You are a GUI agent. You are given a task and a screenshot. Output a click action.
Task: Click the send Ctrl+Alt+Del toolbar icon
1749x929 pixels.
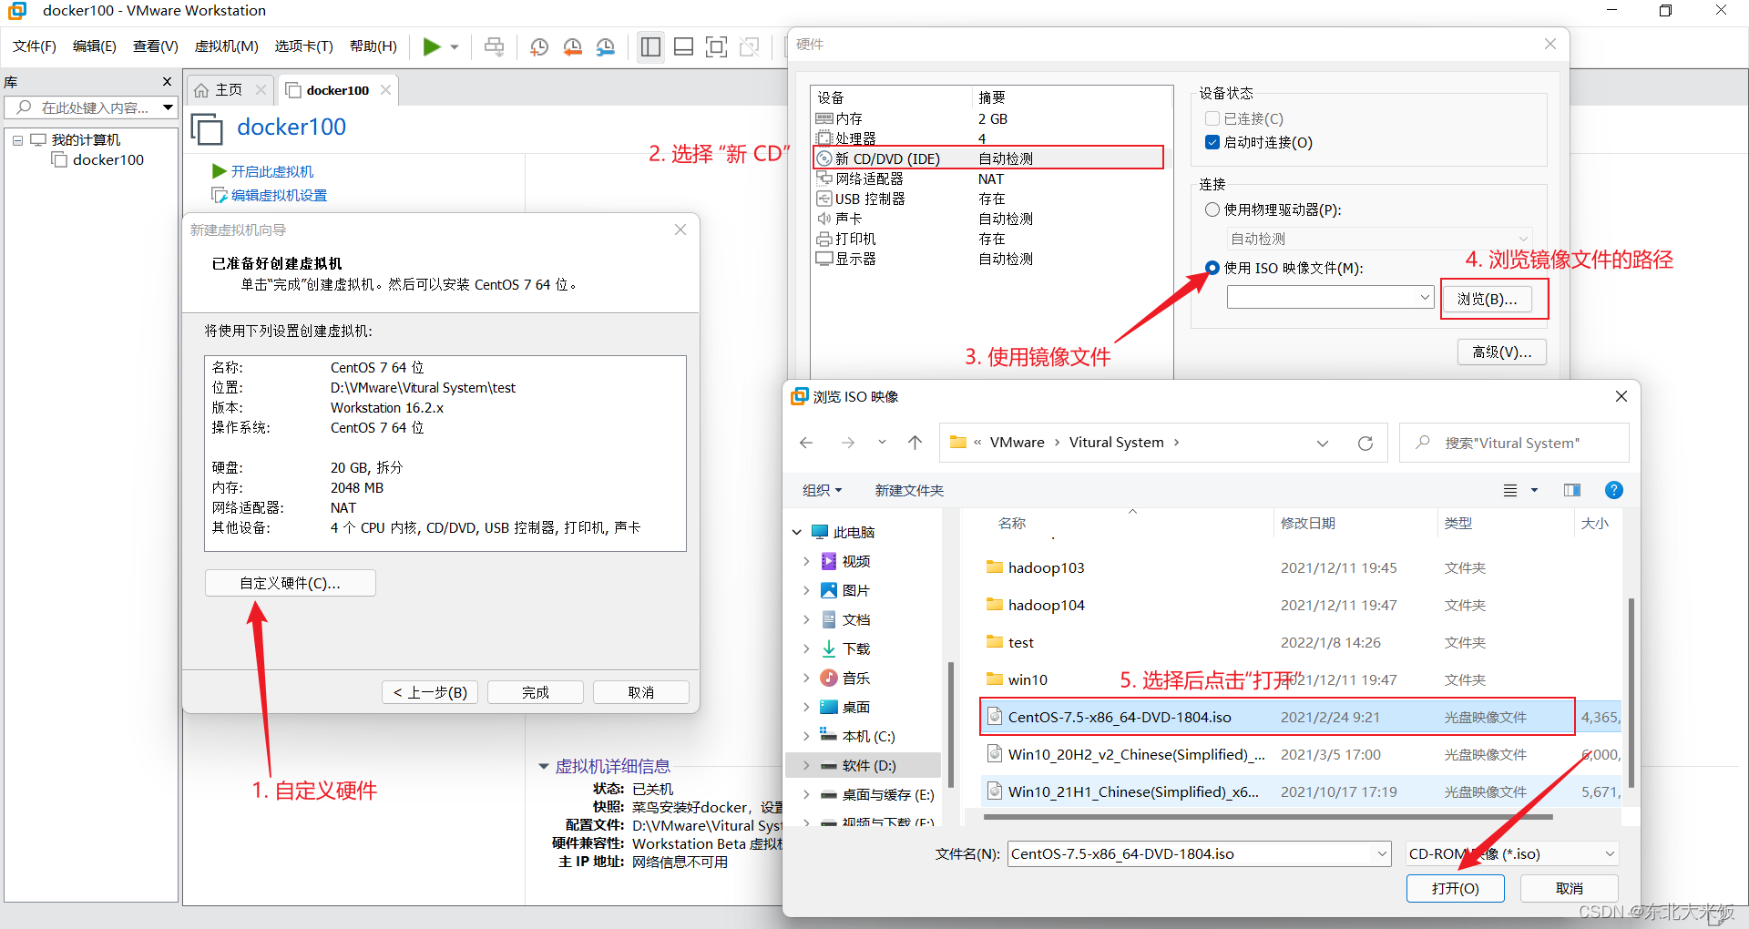tap(495, 46)
